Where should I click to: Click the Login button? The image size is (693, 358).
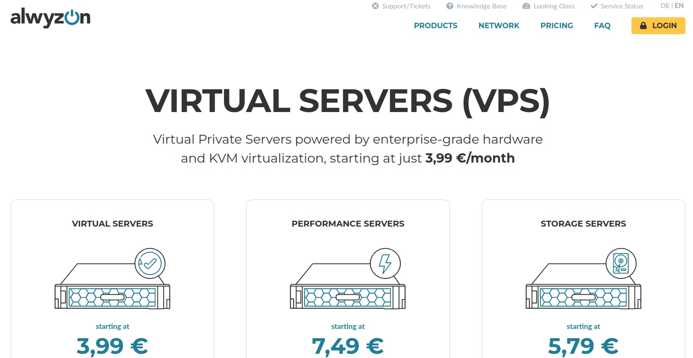(x=658, y=26)
